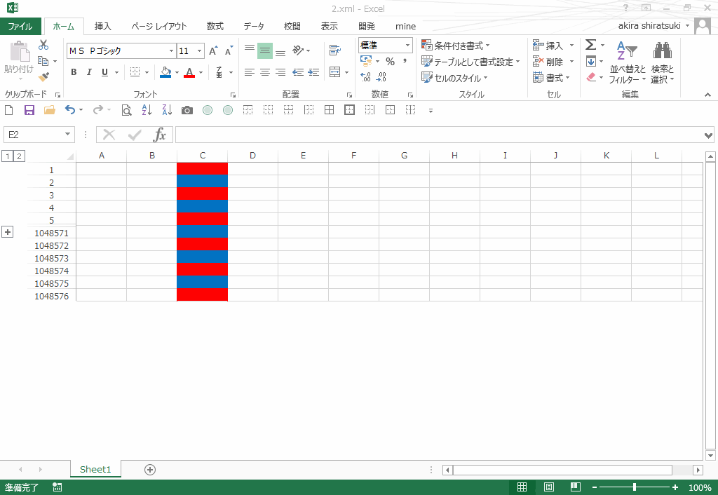Image resolution: width=718 pixels, height=495 pixels.
Task: Toggle bottom vertical alignment
Action: pos(280,52)
